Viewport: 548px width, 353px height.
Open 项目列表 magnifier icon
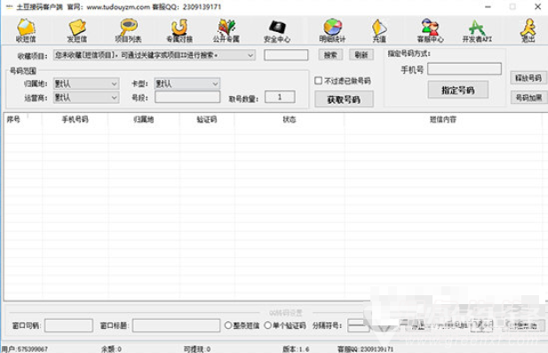pos(128,30)
